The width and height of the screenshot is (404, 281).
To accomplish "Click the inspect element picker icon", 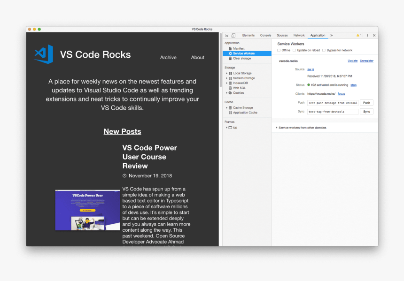I will pos(226,35).
